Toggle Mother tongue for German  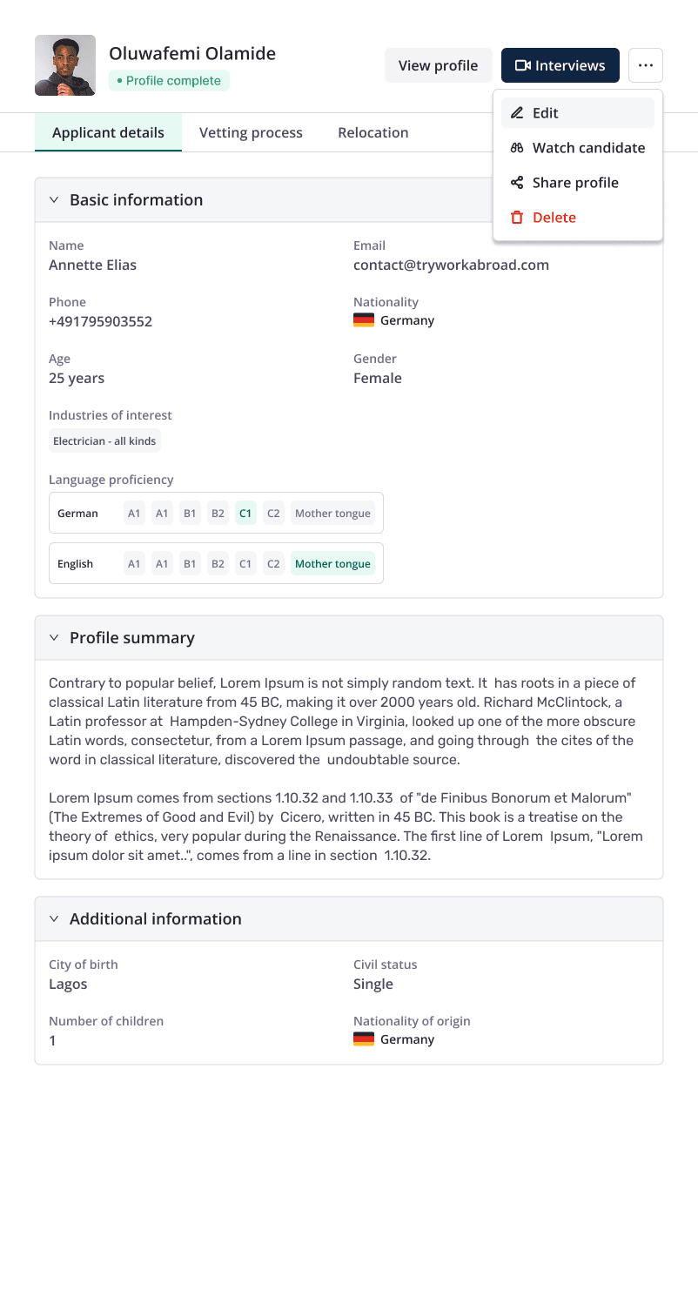click(x=332, y=513)
